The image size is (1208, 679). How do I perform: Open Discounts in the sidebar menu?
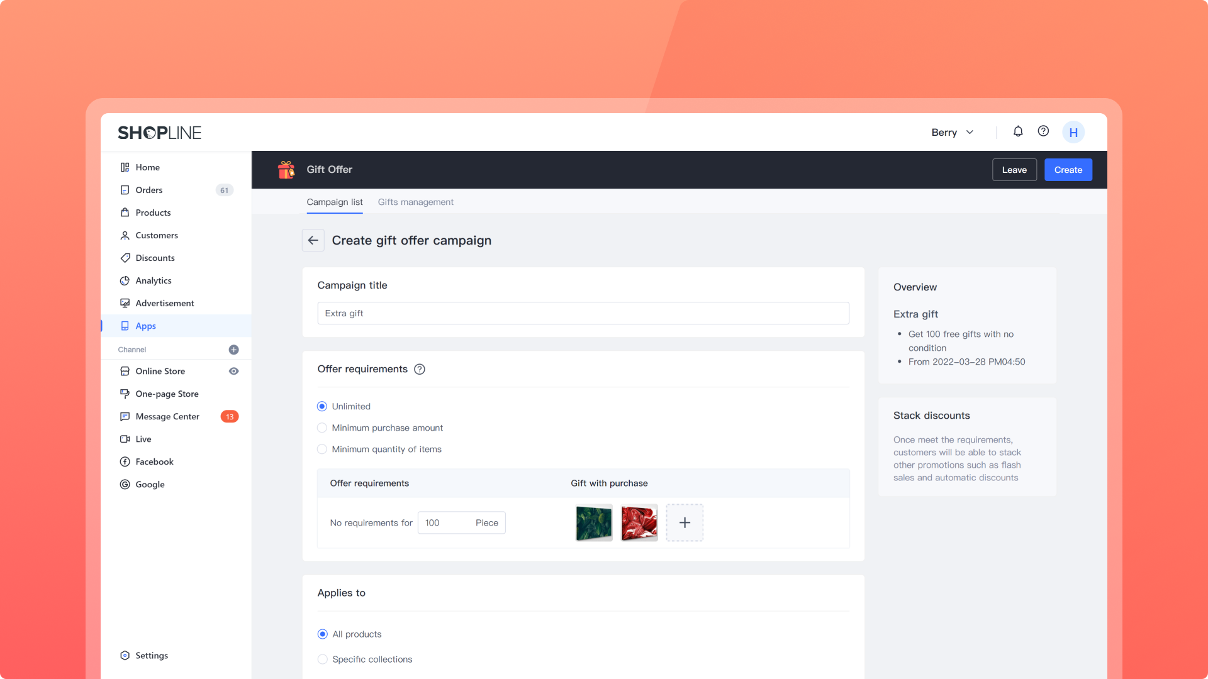coord(155,258)
